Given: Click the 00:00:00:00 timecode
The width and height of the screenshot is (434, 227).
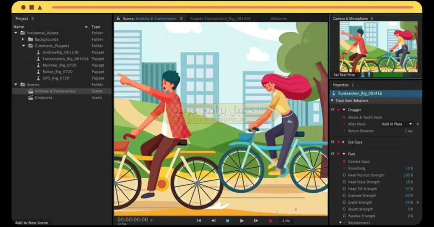Looking at the screenshot, I should click(133, 219).
